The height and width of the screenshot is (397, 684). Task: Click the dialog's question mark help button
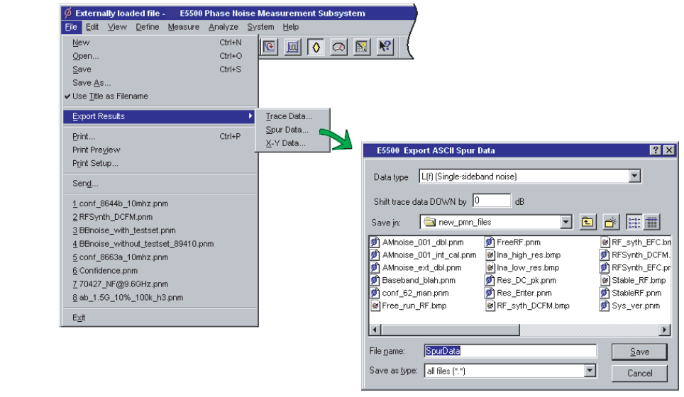point(655,150)
